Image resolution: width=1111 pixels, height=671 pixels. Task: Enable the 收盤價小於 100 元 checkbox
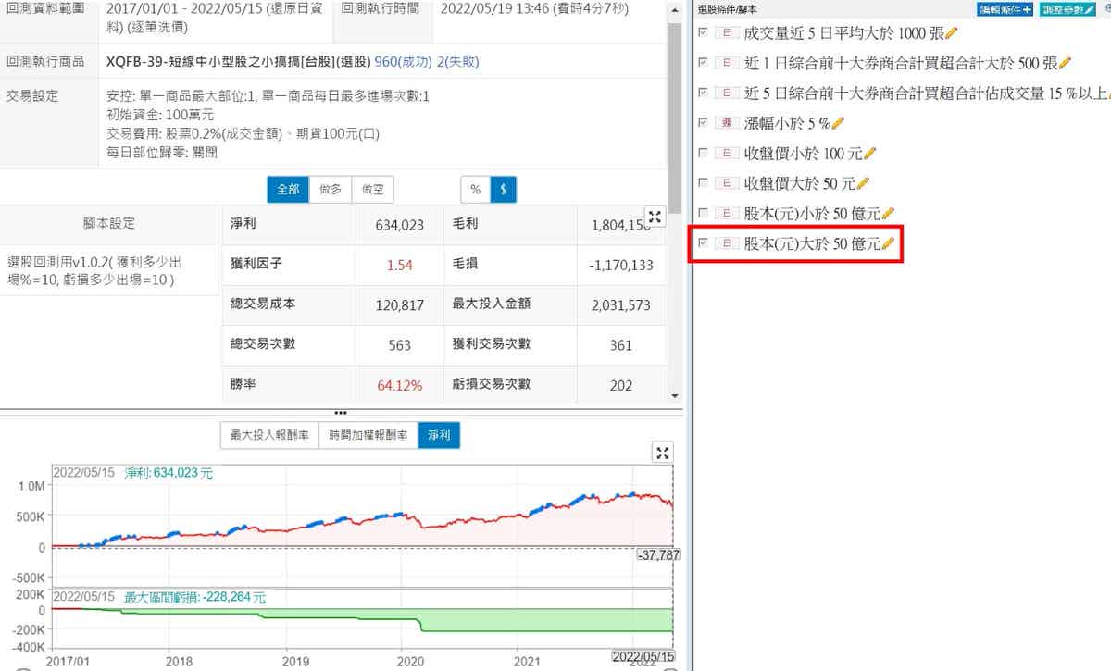point(705,153)
